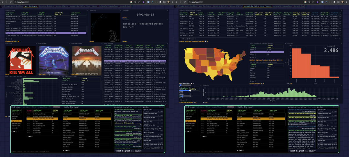Switch to 'strategic grill locations' tab, left window
Screen dimensions: 349x157
click(13, 6)
